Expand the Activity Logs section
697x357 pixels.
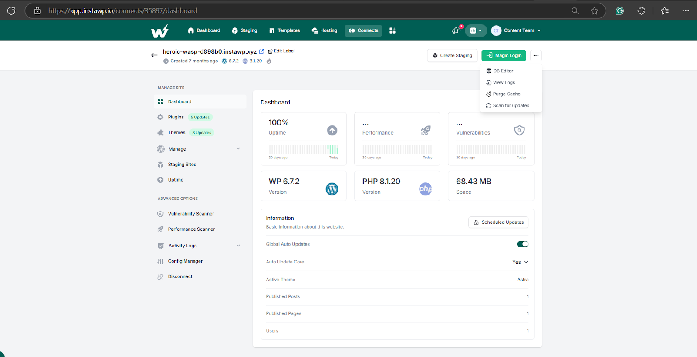click(199, 246)
